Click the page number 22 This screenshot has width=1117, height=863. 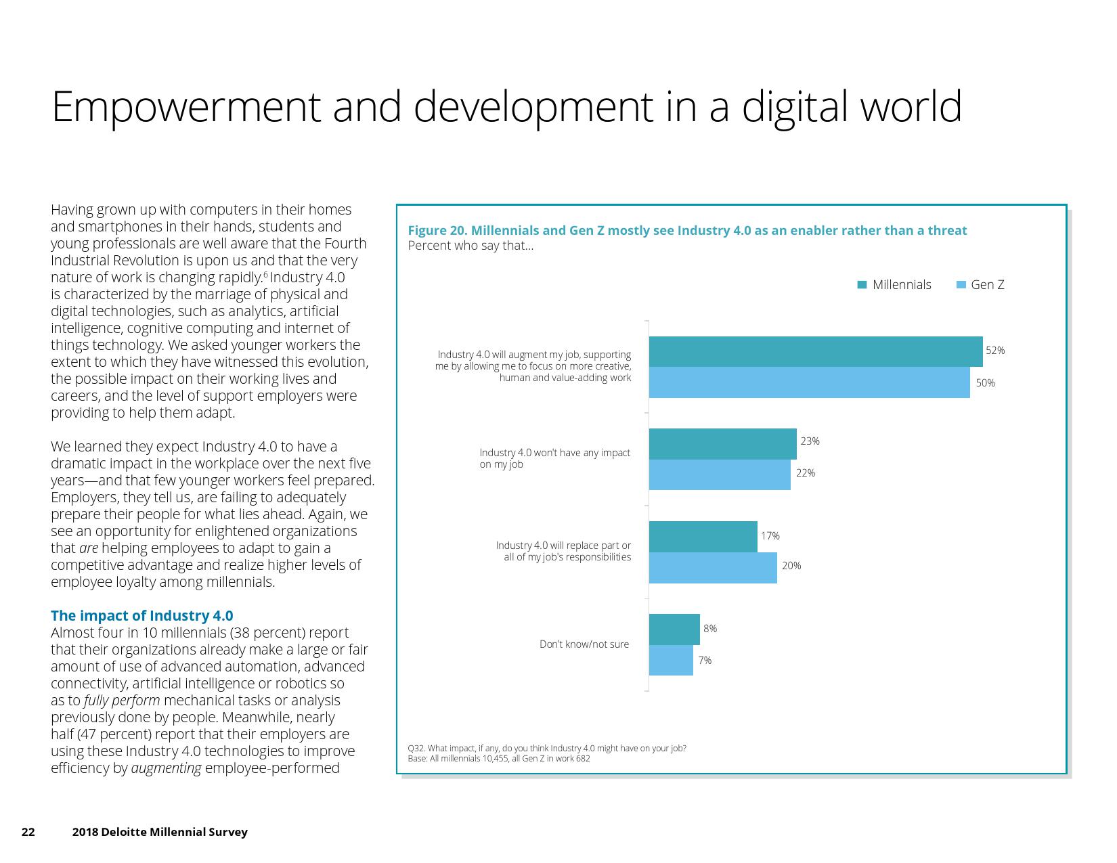(x=28, y=832)
